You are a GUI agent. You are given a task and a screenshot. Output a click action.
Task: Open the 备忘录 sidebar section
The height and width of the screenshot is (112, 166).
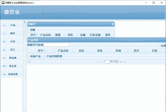[x=12, y=66]
